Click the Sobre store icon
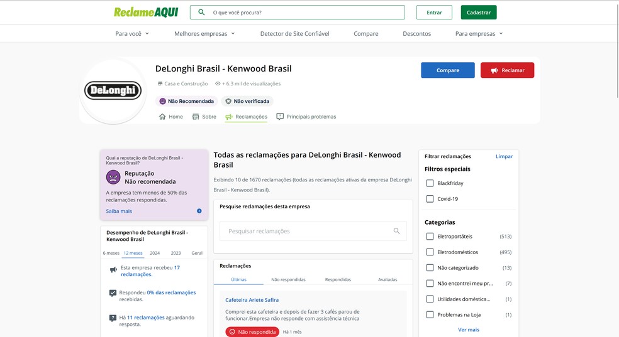The image size is (619, 337). [196, 117]
